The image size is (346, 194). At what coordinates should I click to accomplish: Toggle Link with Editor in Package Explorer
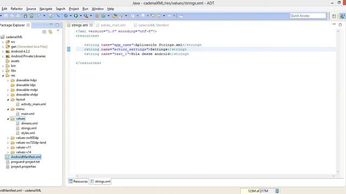point(50,32)
